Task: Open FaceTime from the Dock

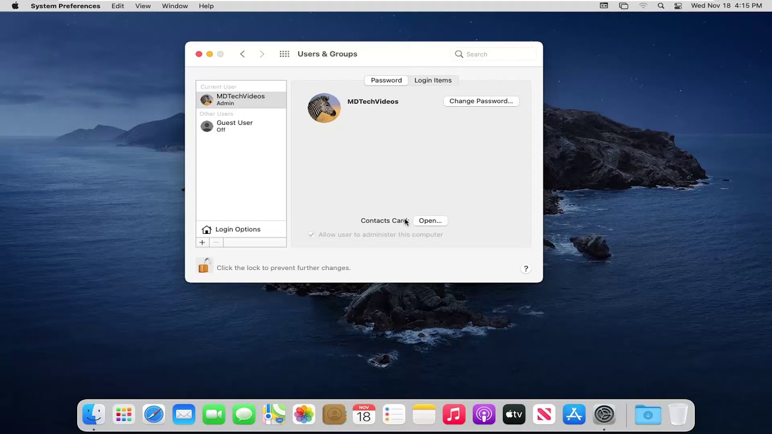Action: pos(214,415)
